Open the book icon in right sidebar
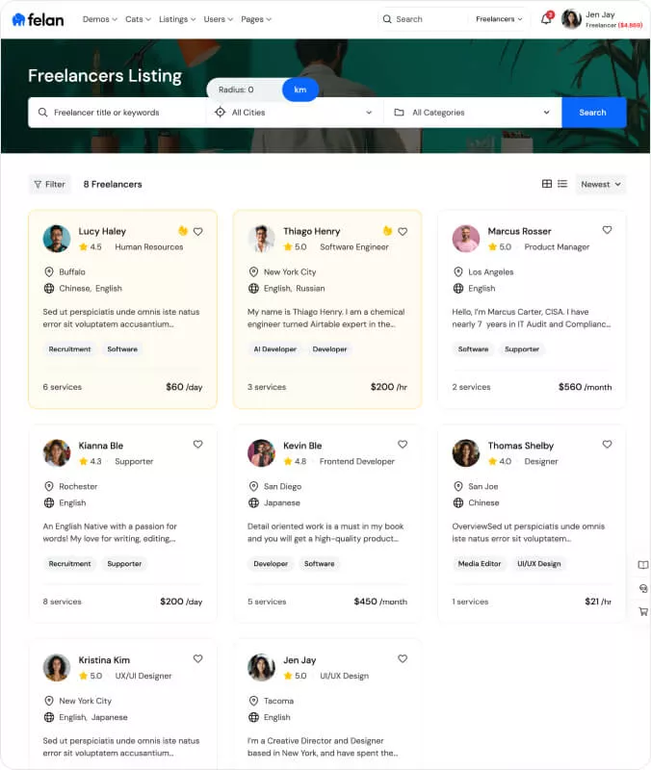Viewport: 651px width, 770px height. (643, 565)
